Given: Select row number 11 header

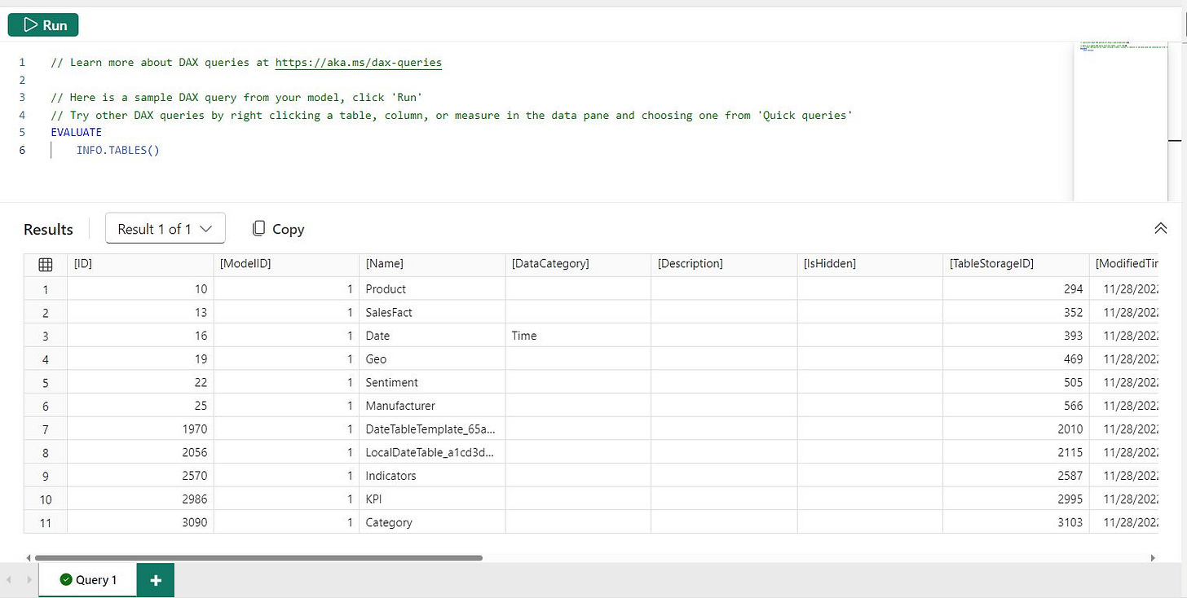Looking at the screenshot, I should [x=46, y=522].
